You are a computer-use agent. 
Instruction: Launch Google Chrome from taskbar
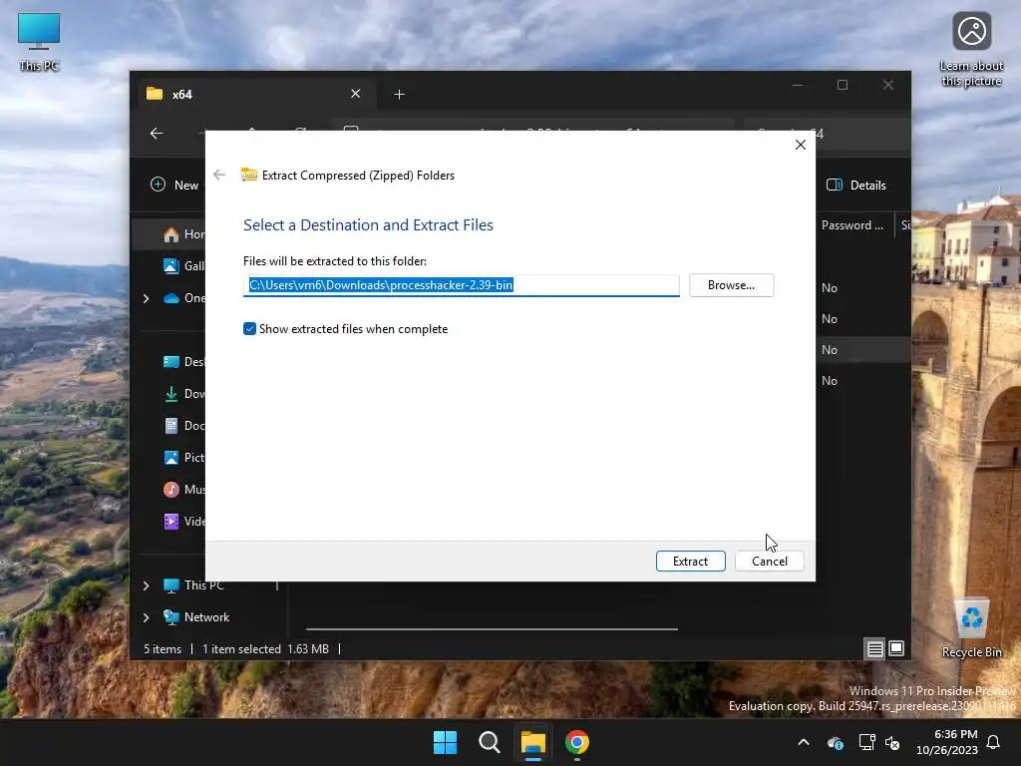[577, 742]
